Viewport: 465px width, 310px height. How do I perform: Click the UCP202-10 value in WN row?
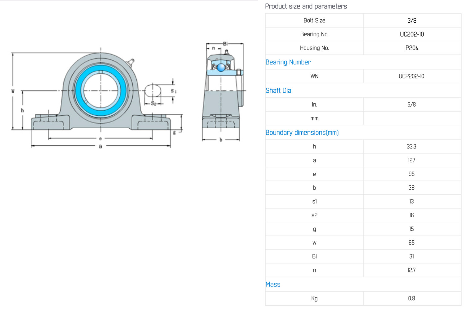click(411, 76)
